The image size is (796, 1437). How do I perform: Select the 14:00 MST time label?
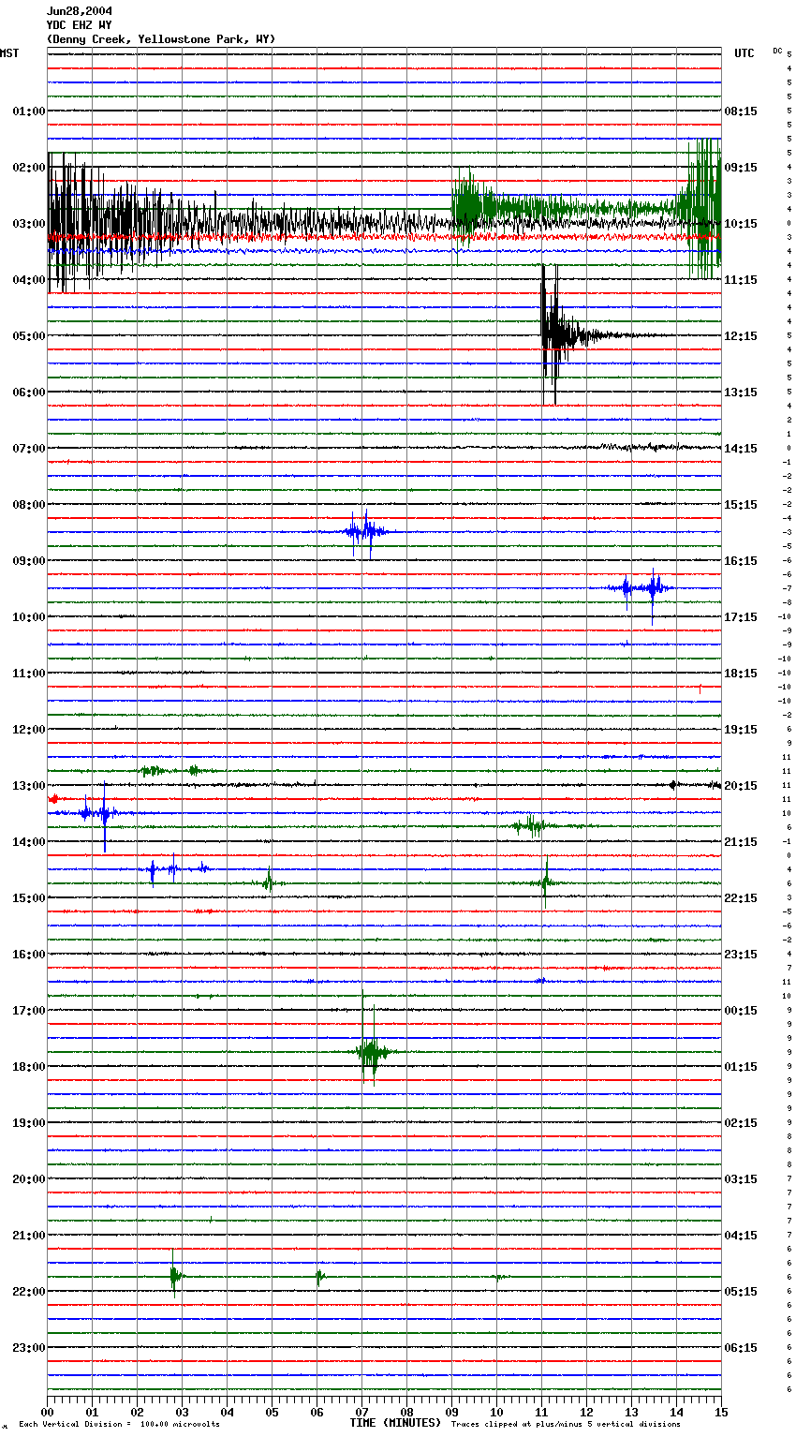tap(29, 842)
